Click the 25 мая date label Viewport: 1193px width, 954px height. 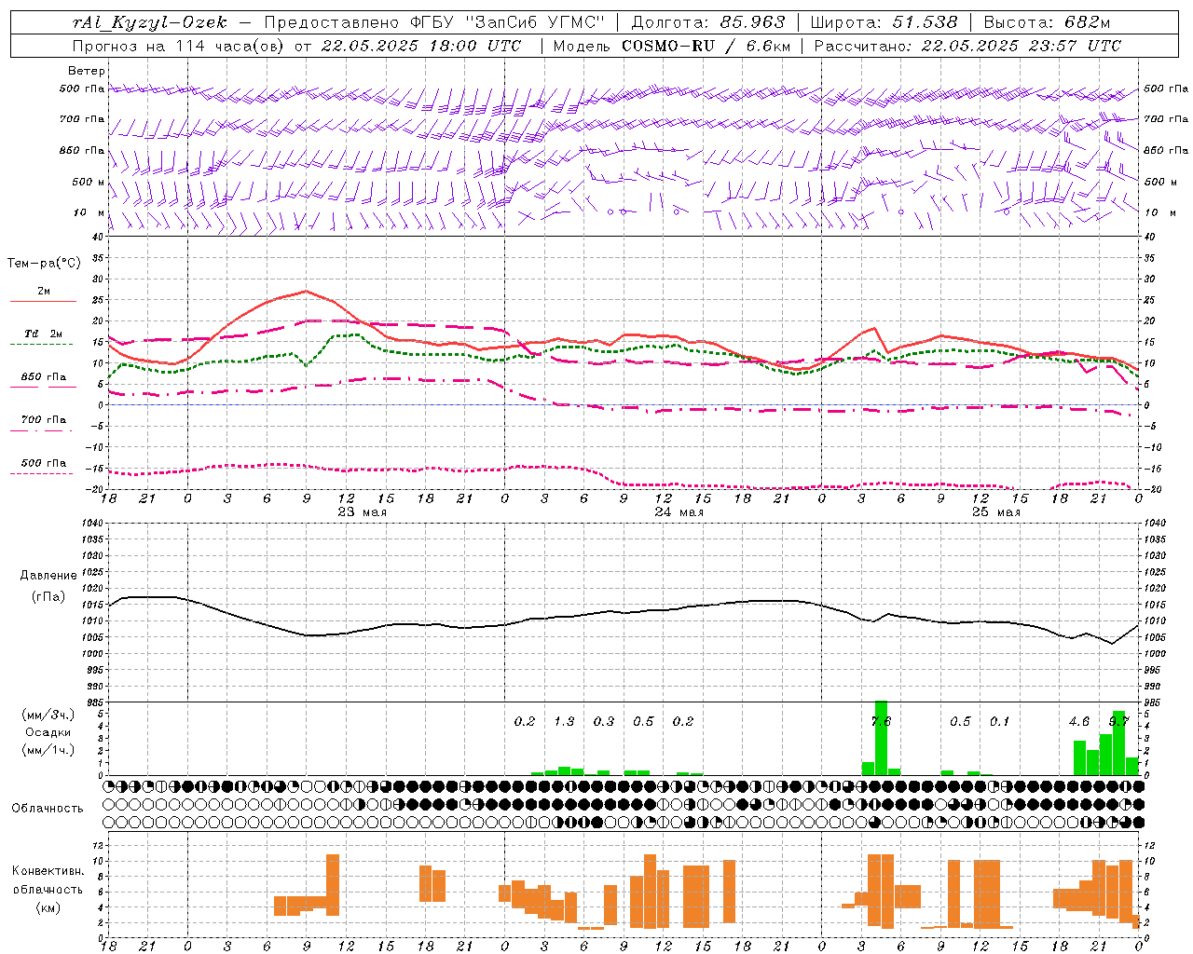coord(995,512)
